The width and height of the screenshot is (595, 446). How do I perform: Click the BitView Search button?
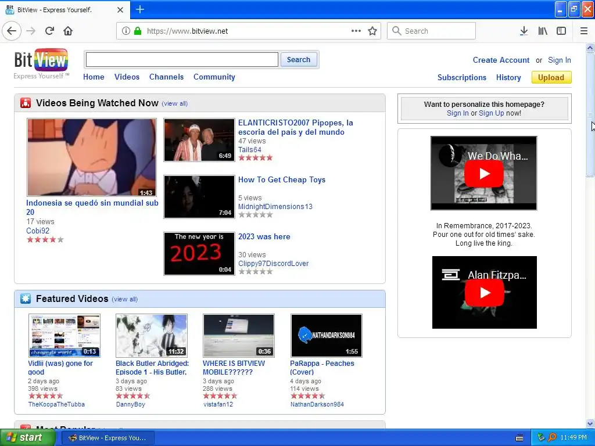pyautogui.click(x=299, y=60)
